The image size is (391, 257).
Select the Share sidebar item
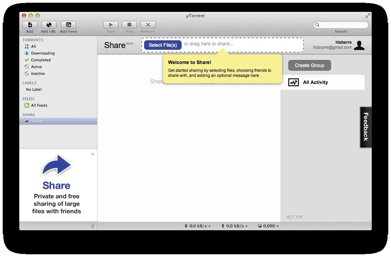59,121
